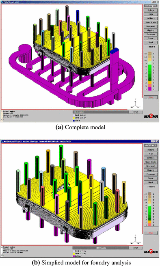The width and height of the screenshot is (160, 266).
Task: Click XYZ axis triad in upper viewport
Action: click(x=135, y=104)
